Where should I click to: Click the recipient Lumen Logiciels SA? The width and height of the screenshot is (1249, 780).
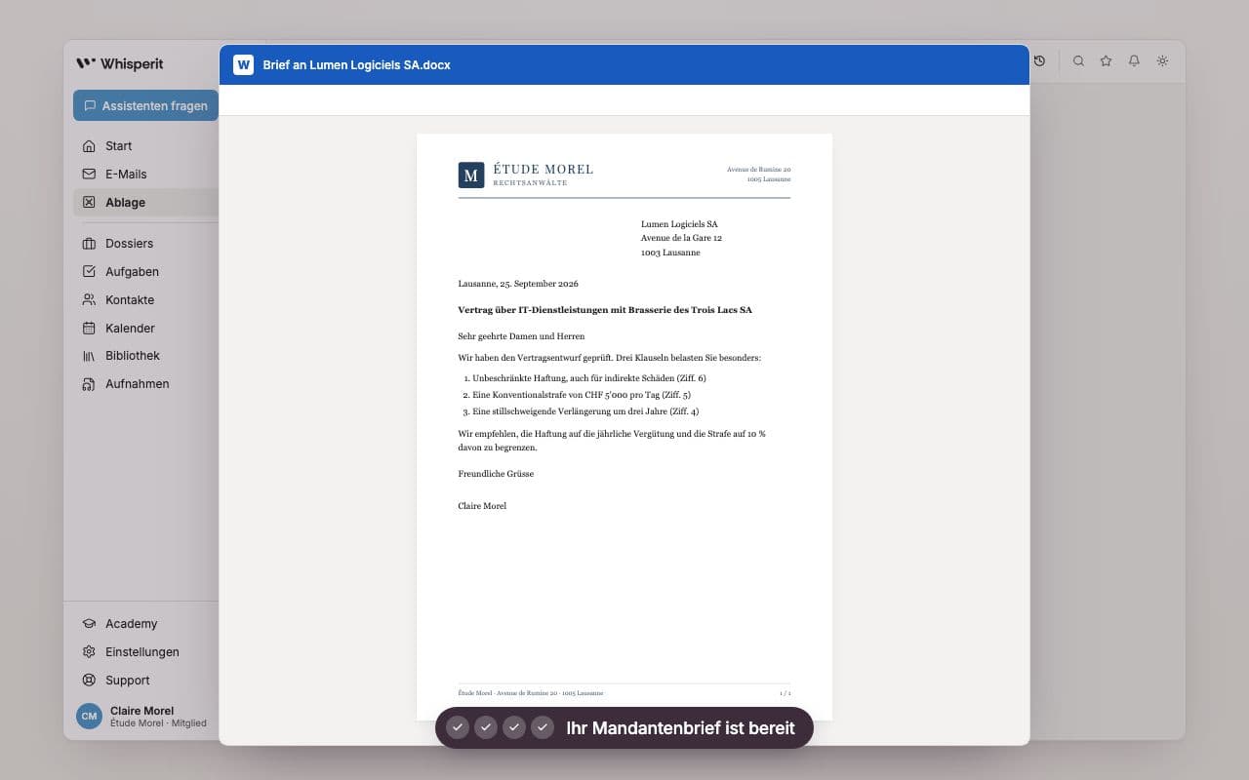point(679,224)
